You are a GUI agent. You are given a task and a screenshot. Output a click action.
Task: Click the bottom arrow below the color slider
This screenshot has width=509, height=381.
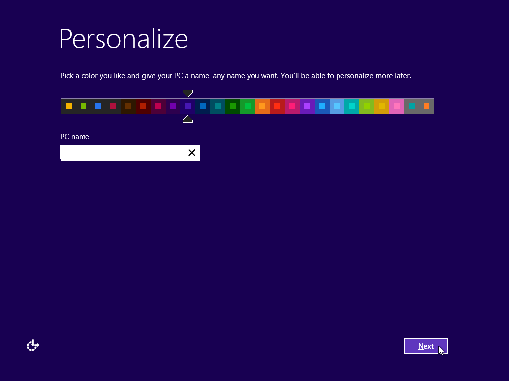tap(188, 119)
